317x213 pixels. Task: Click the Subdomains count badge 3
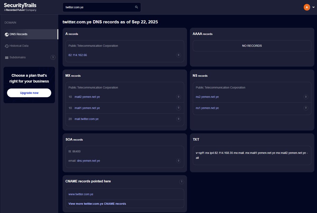[x=53, y=57]
